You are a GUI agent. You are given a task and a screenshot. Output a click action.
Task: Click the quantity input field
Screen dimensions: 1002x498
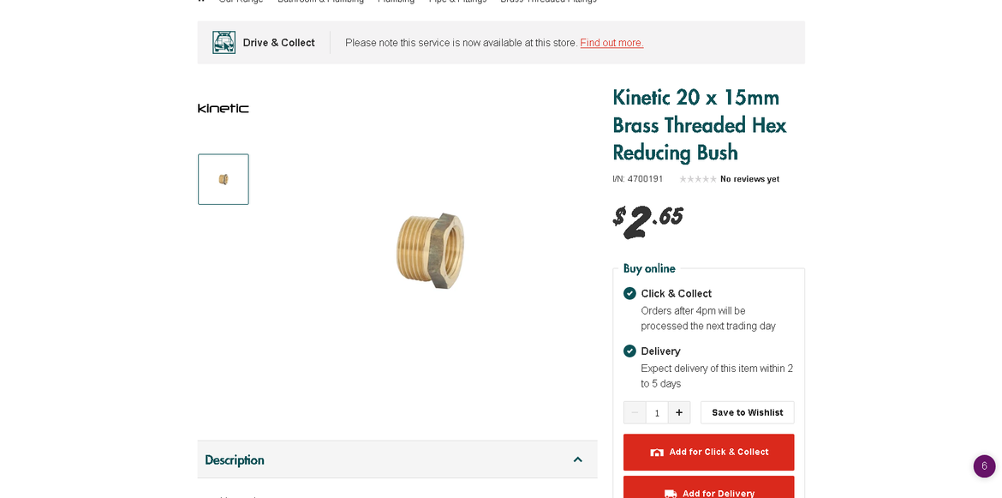657,412
